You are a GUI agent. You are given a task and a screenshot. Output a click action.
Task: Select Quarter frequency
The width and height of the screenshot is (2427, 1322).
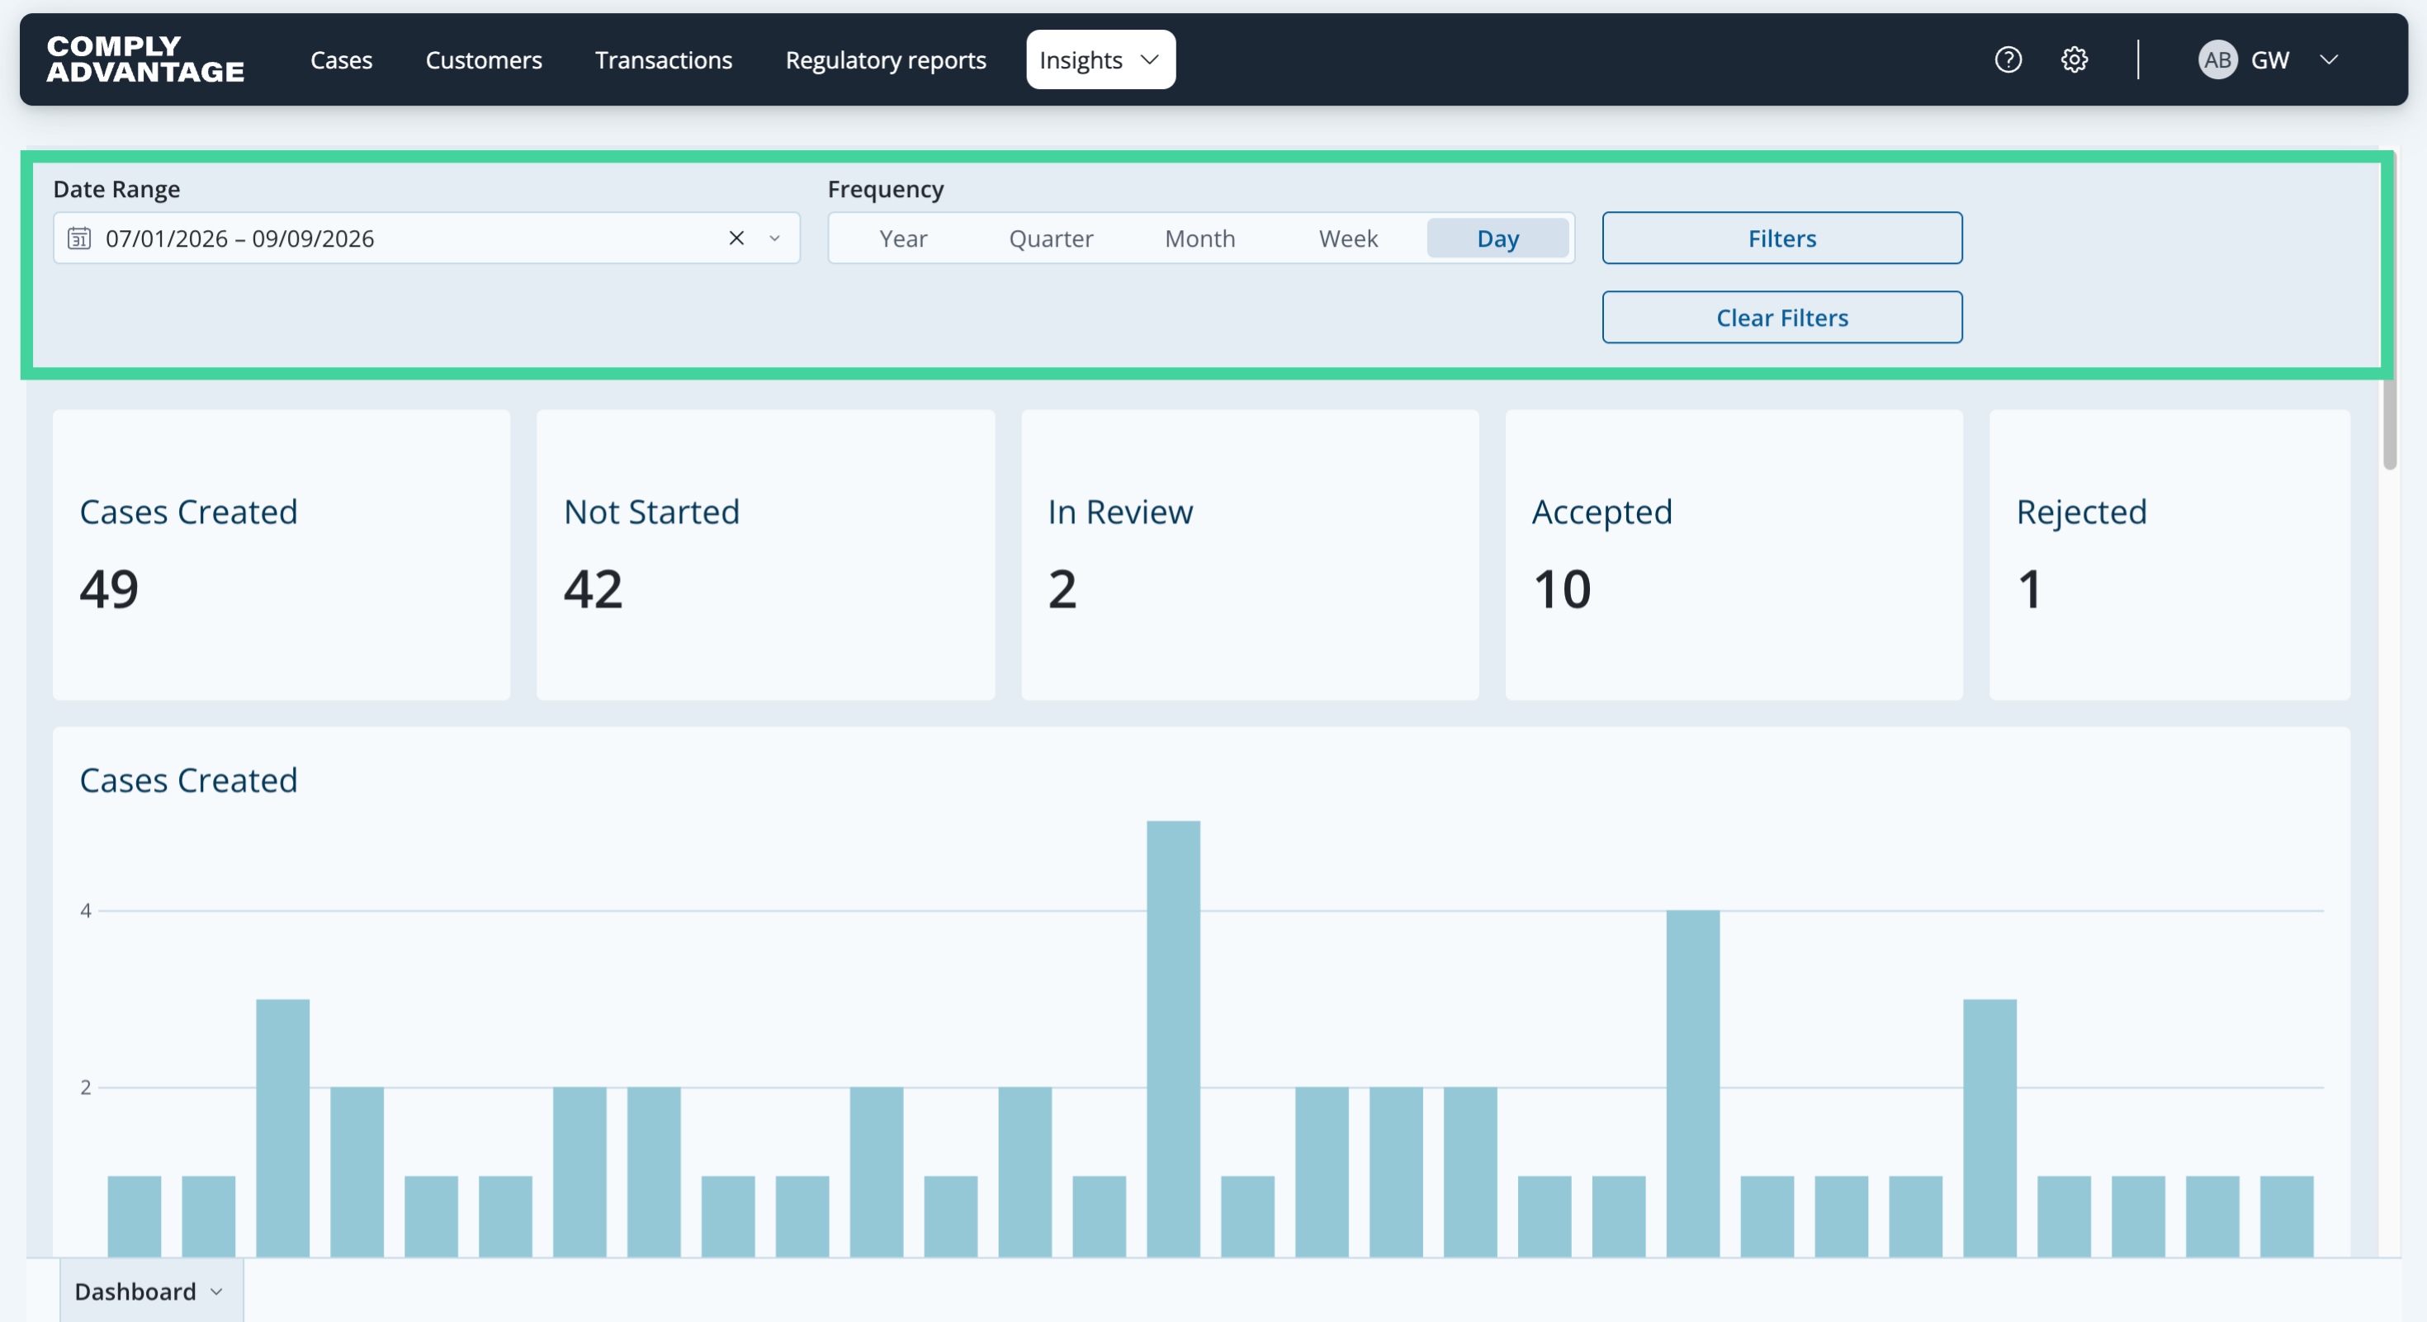tap(1051, 238)
